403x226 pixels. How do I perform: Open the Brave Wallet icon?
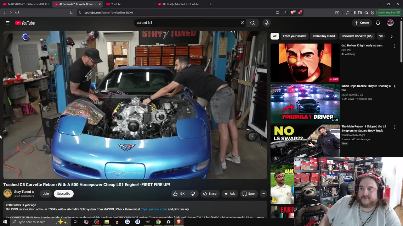coord(360,13)
